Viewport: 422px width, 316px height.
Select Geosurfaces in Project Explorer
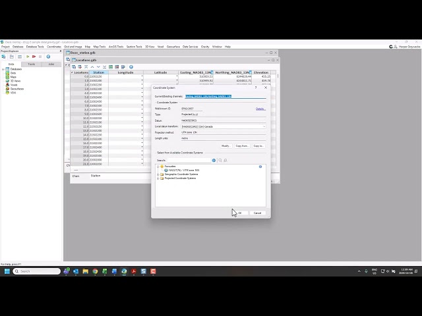click(17, 89)
